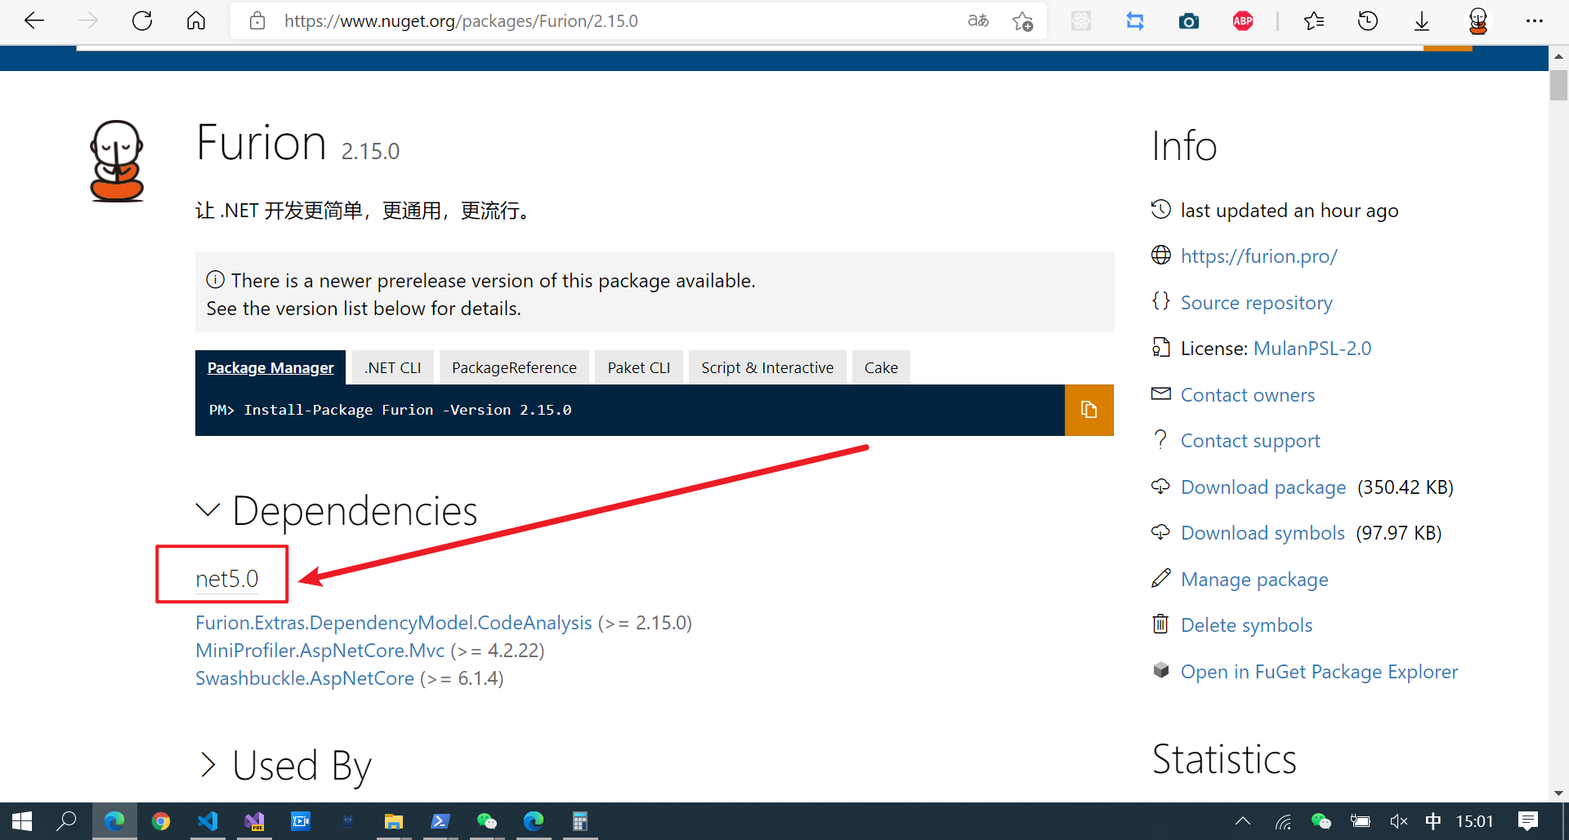
Task: Open the muted volume control
Action: pos(1398,821)
